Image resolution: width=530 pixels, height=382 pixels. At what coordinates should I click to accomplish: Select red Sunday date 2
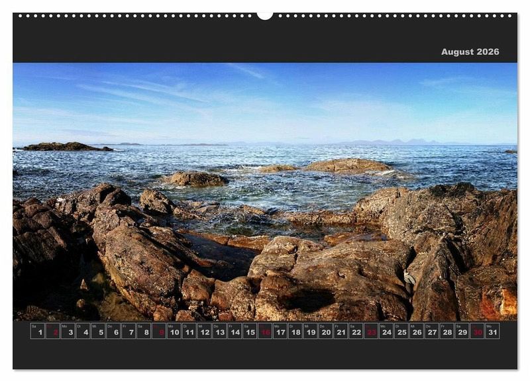[x=53, y=331]
